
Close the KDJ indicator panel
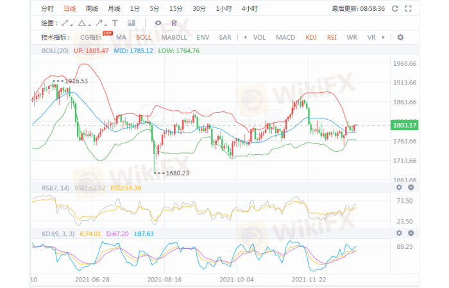(x=411, y=233)
